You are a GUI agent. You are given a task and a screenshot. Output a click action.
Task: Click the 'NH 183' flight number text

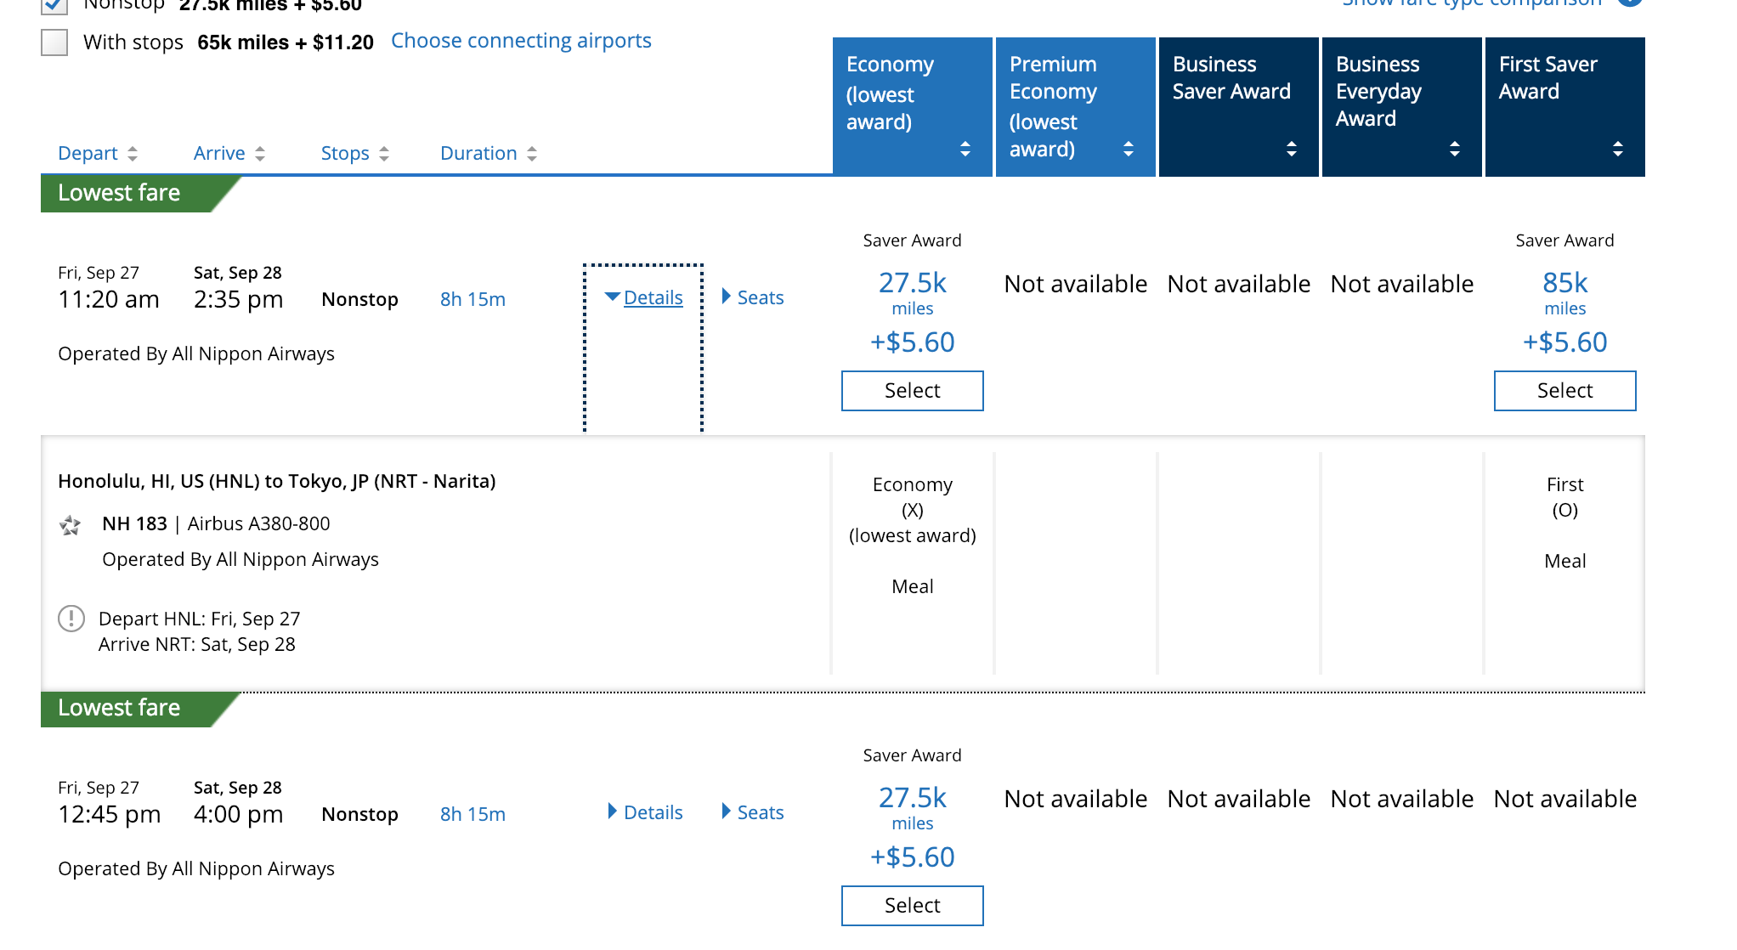point(134,523)
